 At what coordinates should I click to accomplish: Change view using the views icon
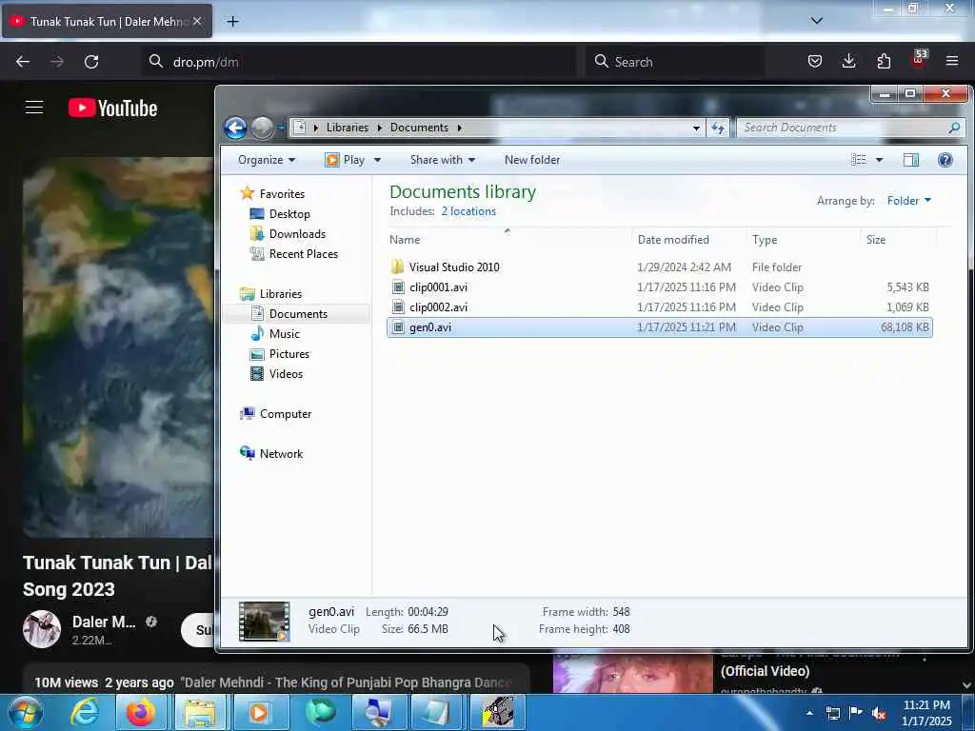point(859,160)
